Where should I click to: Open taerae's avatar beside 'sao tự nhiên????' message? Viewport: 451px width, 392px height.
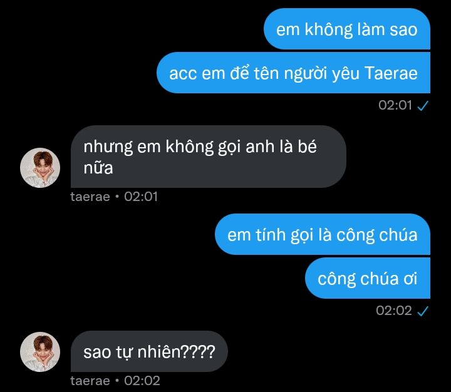(40, 352)
